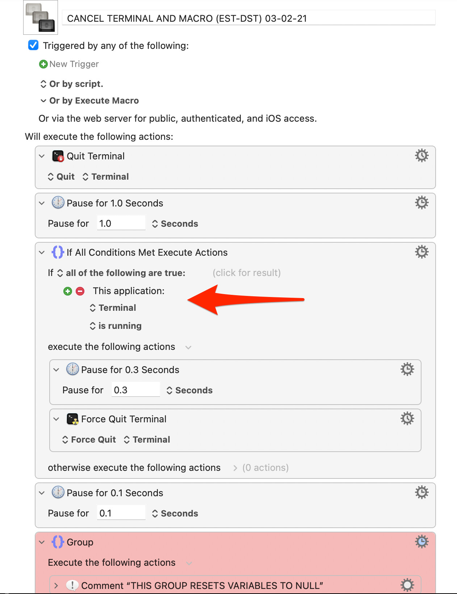Click the New Trigger button

pyautogui.click(x=69, y=64)
